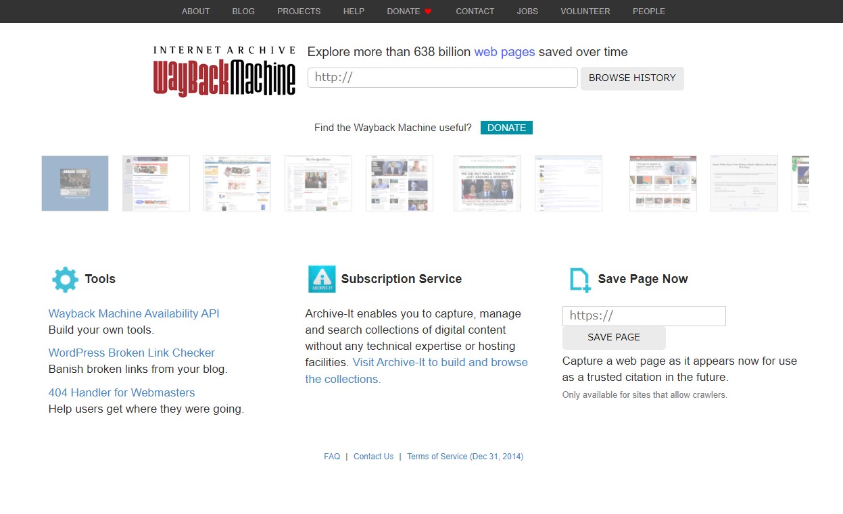This screenshot has height=514, width=843.
Task: Follow the Visit Archive-It collections link
Action: tap(416, 371)
